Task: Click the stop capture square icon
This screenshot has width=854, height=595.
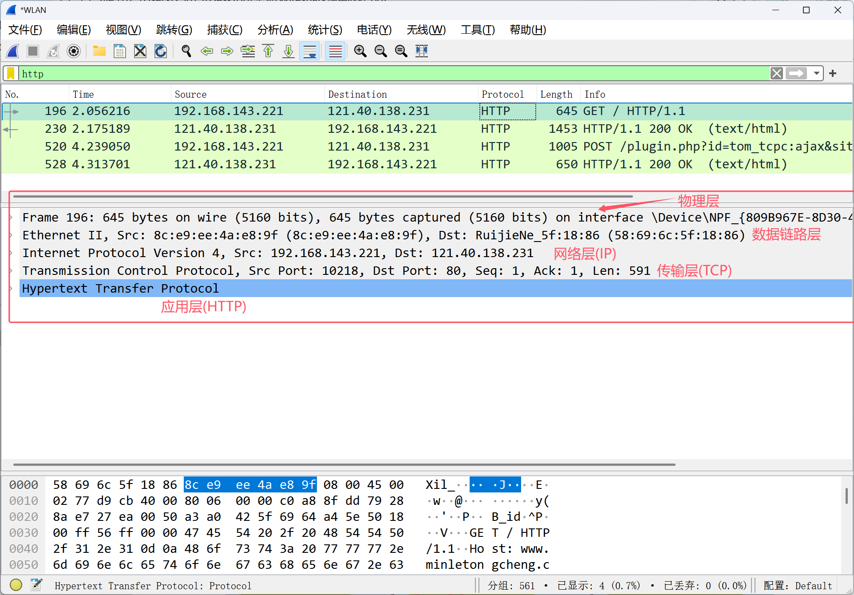Action: 33,51
